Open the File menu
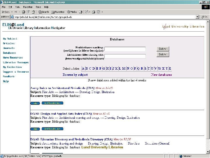Viewport: 210px width, 158px height. pos(3,7)
